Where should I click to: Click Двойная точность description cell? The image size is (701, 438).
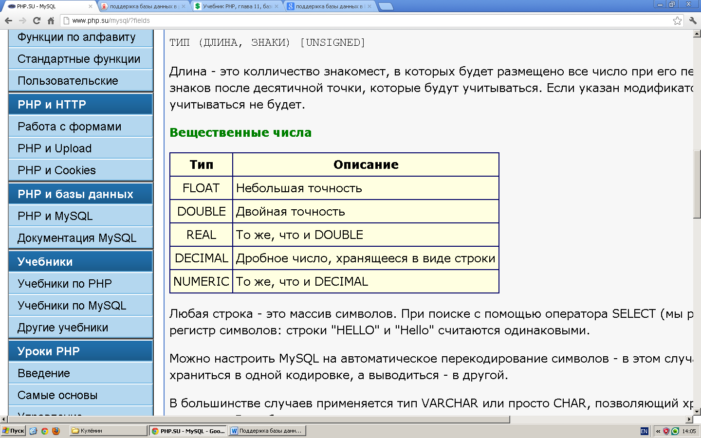tap(366, 211)
